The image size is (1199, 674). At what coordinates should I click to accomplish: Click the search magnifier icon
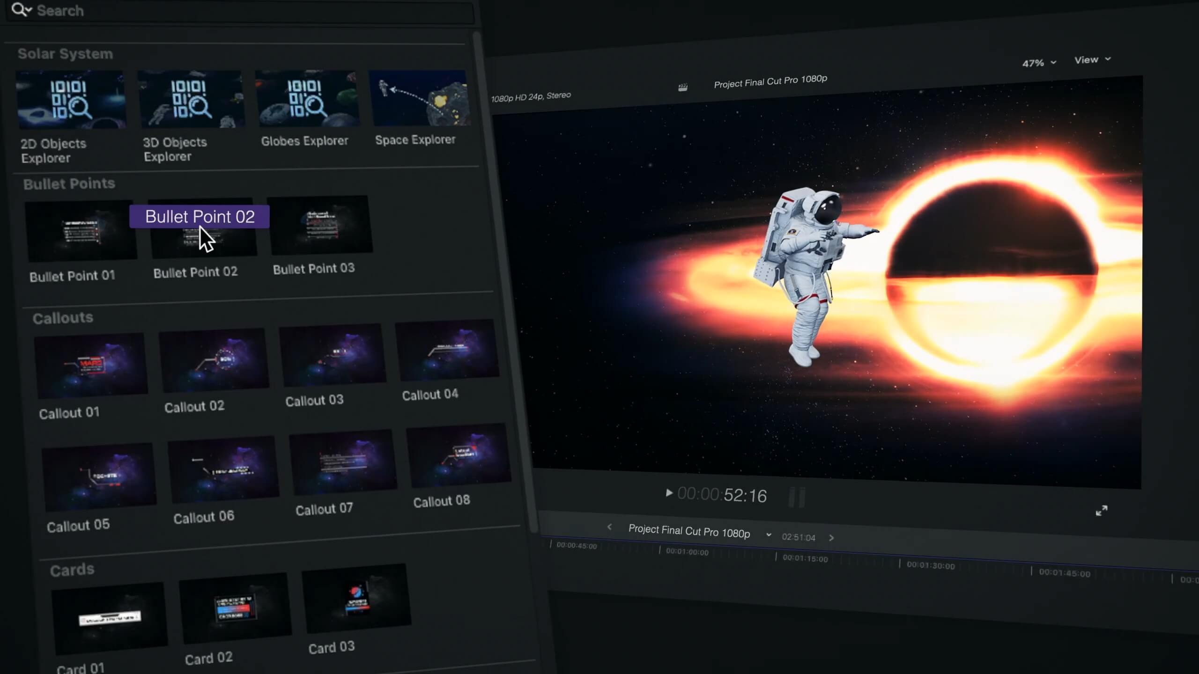tap(20, 9)
